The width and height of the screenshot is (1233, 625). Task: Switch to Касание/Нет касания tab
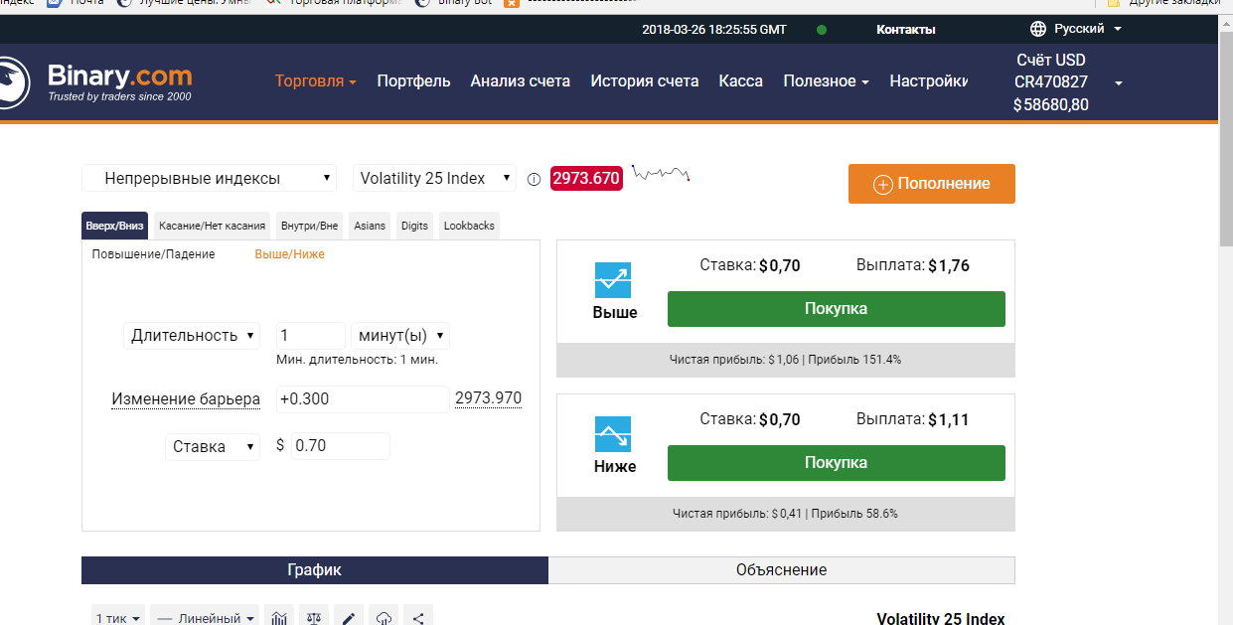click(212, 226)
